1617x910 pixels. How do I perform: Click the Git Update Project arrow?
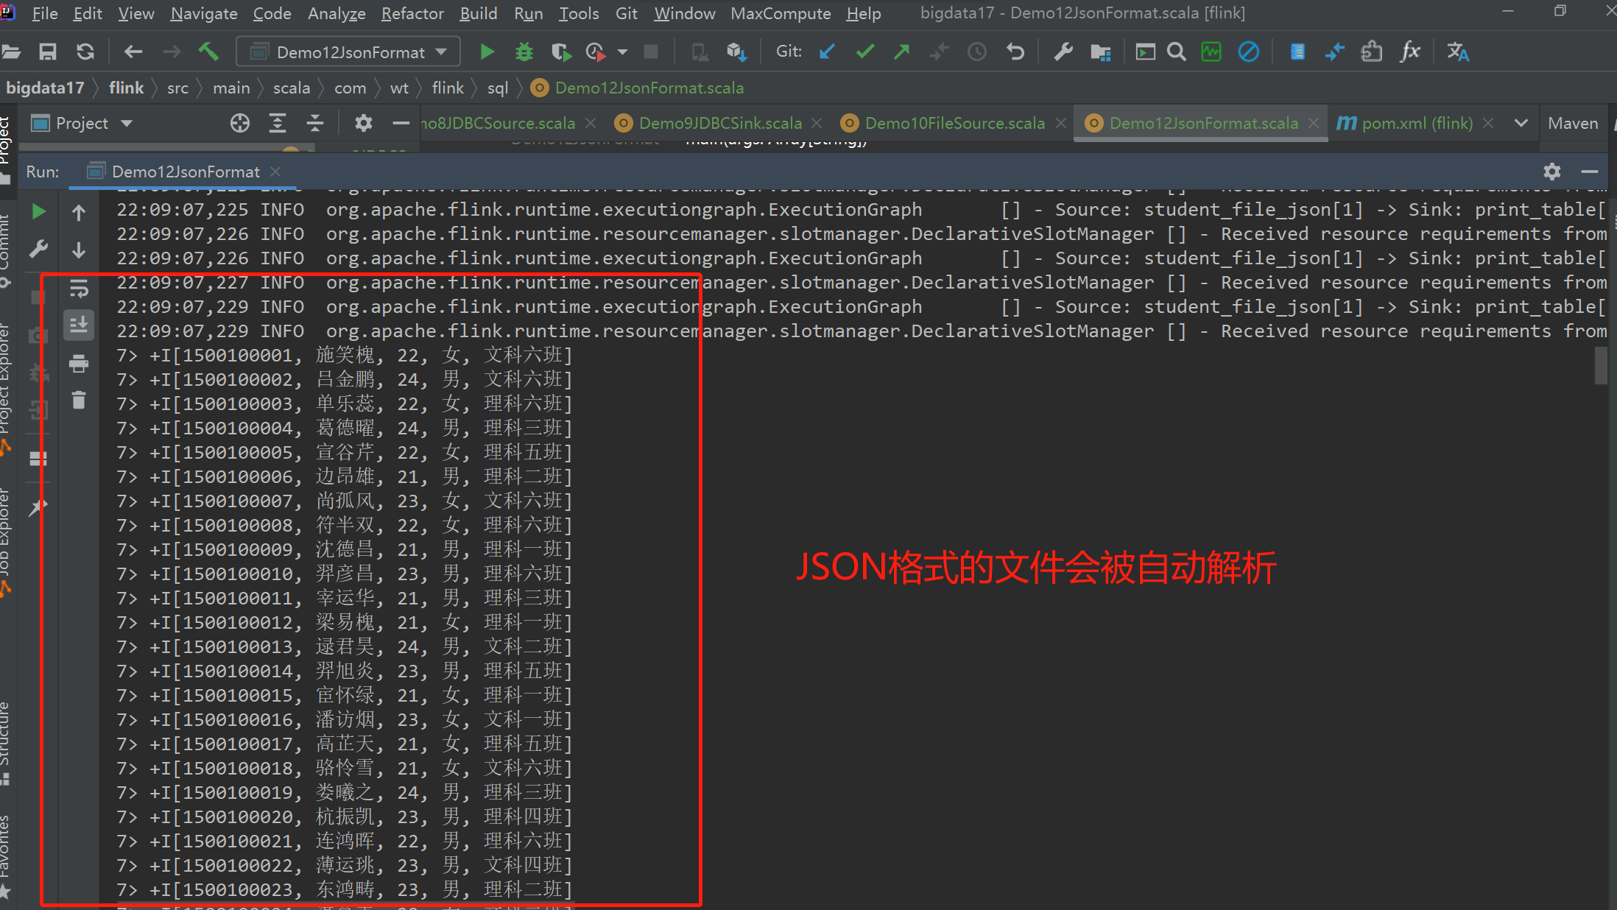[828, 52]
